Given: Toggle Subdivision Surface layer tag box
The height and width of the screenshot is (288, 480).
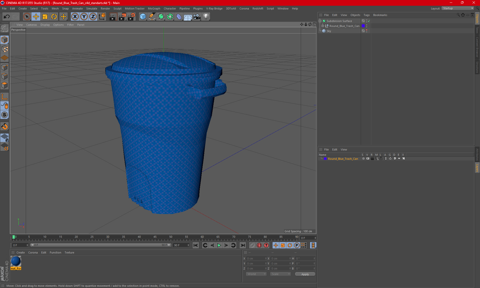Looking at the screenshot, I should 363,21.
